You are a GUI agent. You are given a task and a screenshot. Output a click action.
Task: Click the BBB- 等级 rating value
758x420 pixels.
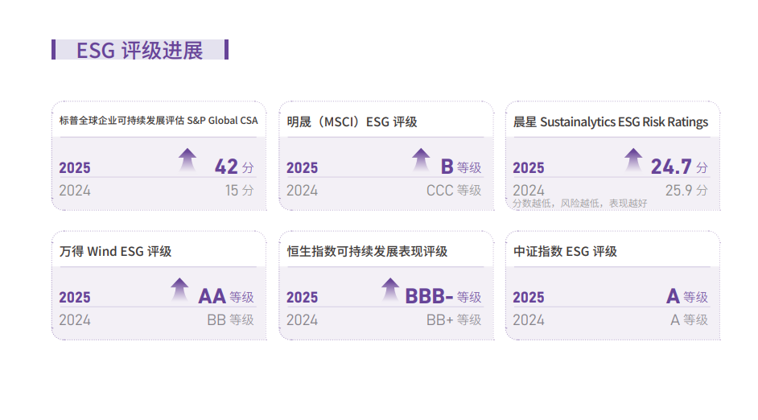443,296
